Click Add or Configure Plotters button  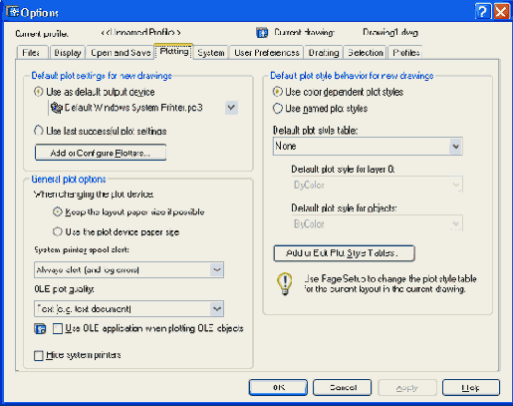[101, 153]
